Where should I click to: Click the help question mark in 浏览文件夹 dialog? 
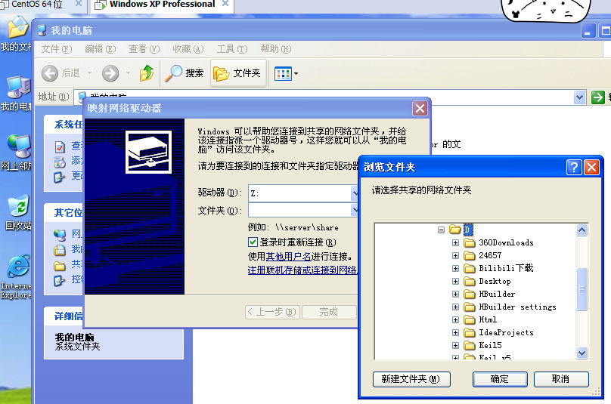tap(574, 168)
